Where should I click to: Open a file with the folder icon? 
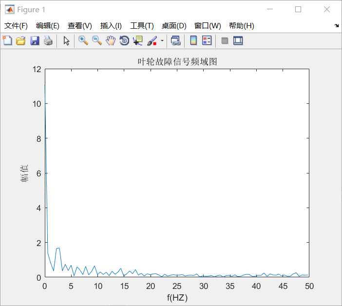[x=21, y=40]
